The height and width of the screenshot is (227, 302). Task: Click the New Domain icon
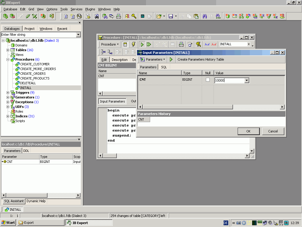(227, 16)
